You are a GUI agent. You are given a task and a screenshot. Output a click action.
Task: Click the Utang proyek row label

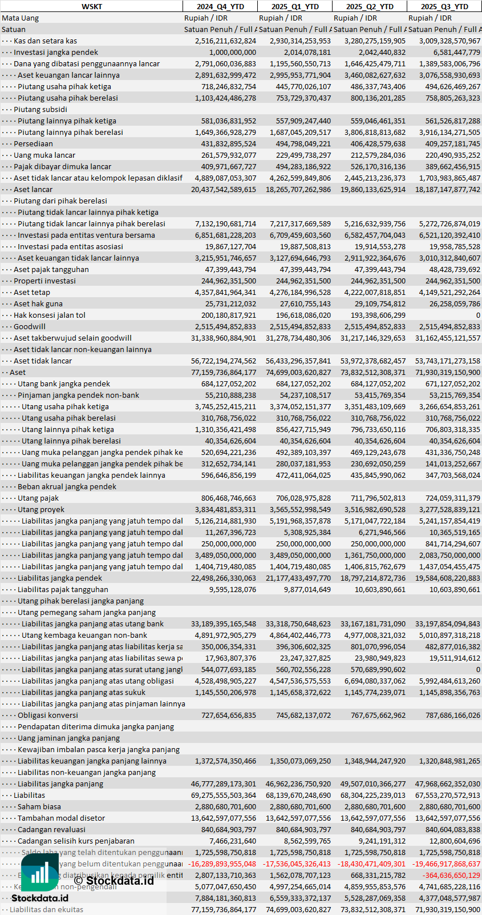pyautogui.click(x=41, y=509)
